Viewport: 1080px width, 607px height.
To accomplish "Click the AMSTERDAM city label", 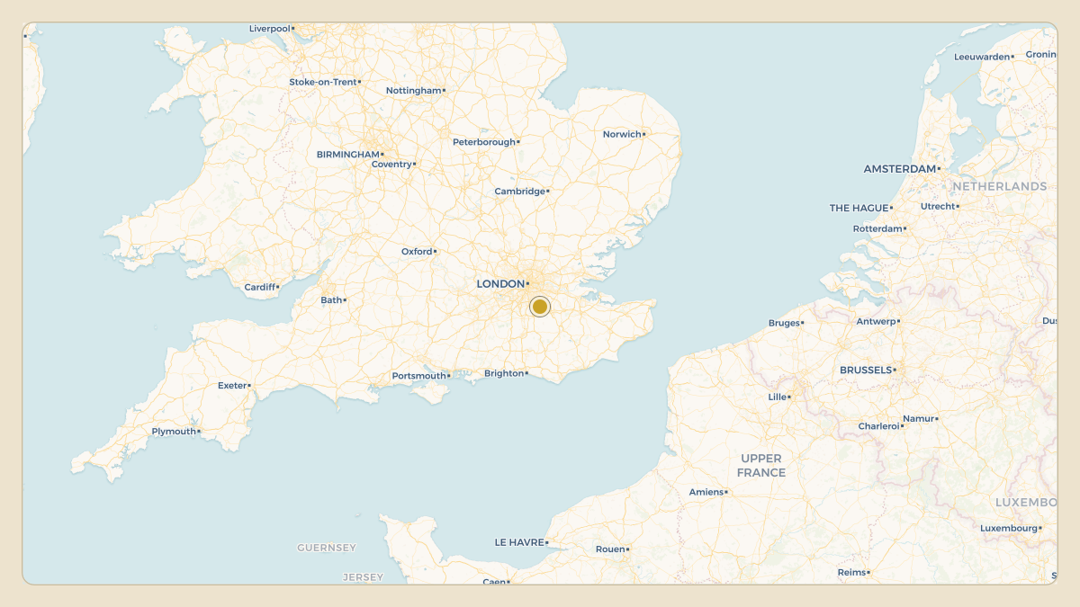I will pyautogui.click(x=900, y=169).
